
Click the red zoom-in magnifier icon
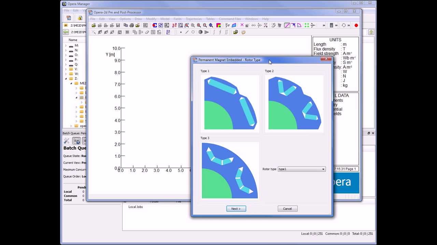(x=199, y=25)
